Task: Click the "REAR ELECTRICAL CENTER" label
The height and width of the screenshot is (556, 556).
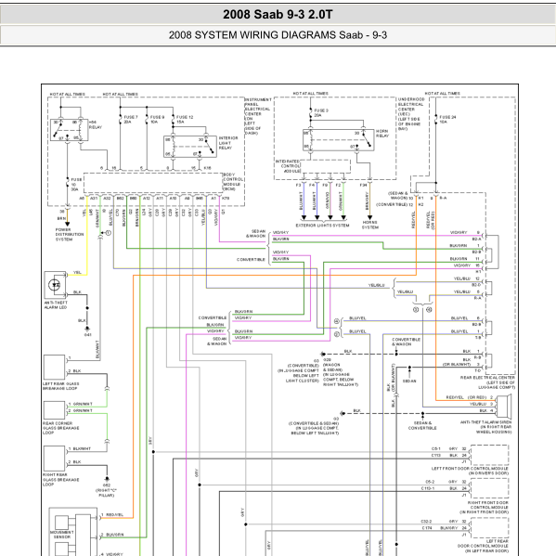Action: point(487,378)
